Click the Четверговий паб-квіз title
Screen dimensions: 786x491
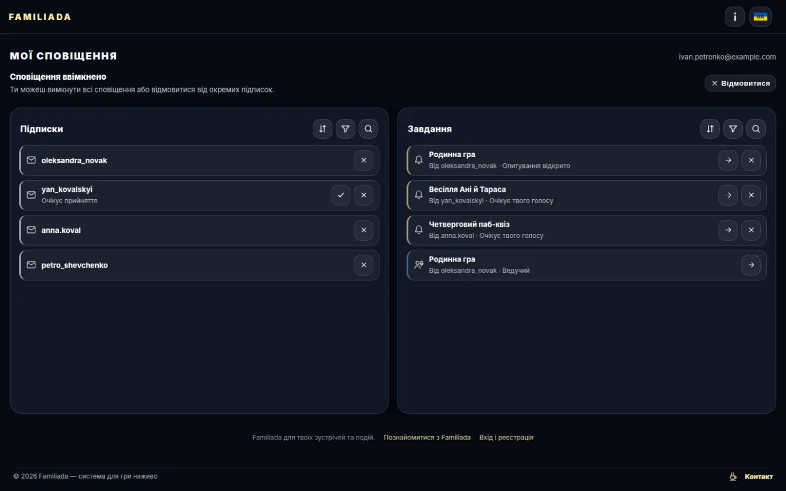(x=469, y=224)
